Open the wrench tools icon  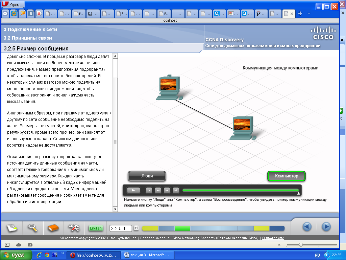point(74,228)
